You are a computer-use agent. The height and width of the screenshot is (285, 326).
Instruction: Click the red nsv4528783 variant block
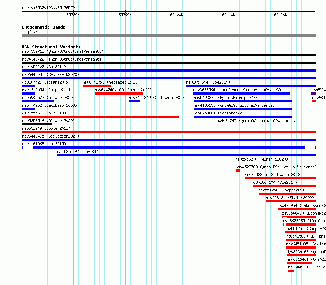pyautogui.click(x=238, y=171)
